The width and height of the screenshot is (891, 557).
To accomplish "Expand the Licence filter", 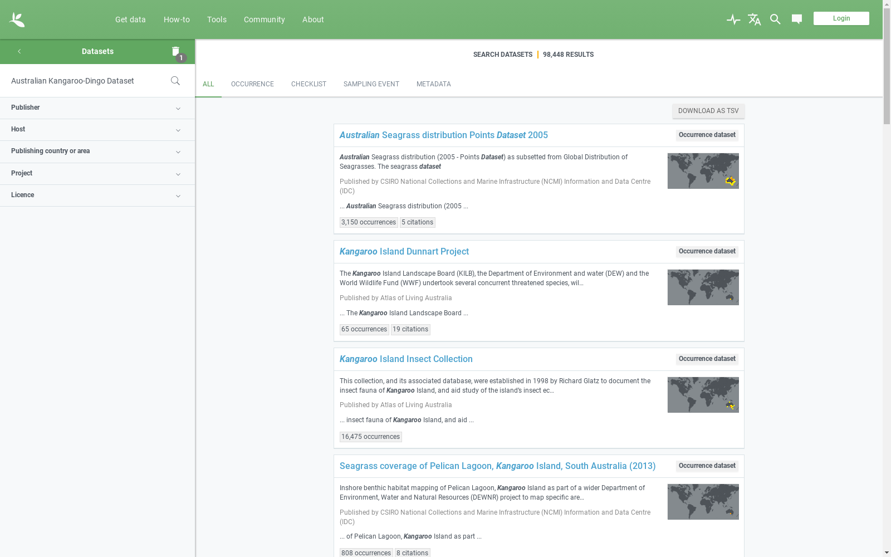I will coord(97,196).
